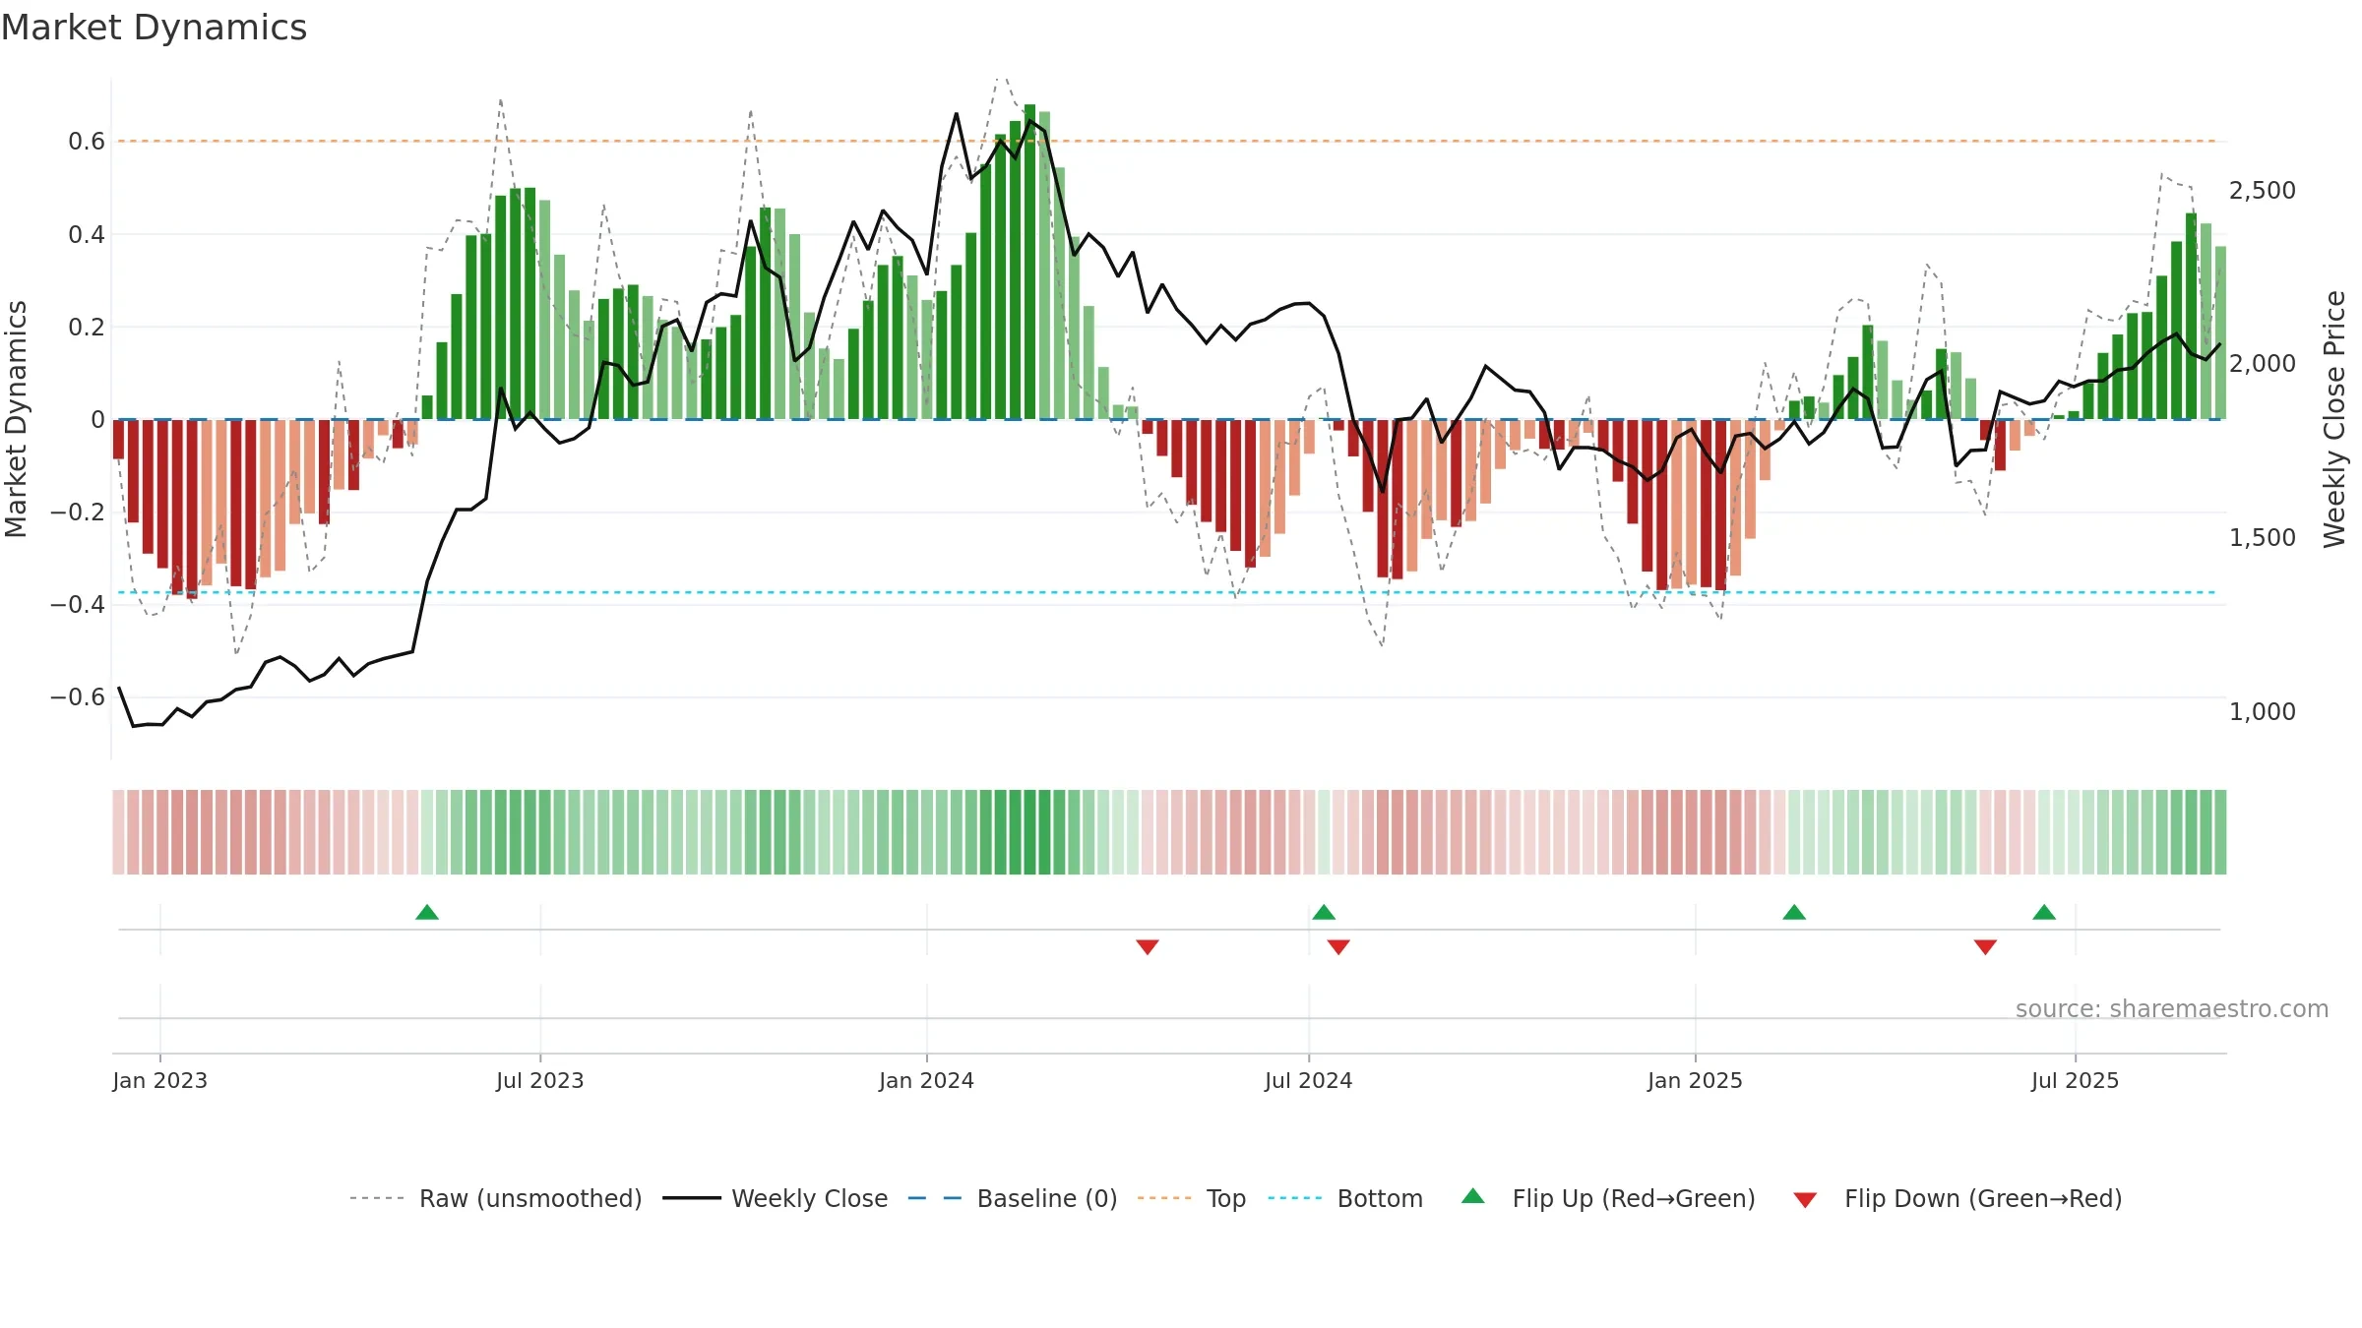Click the May 2025 red flip-down triangle marker
The height and width of the screenshot is (1328, 2362).
(x=1985, y=947)
